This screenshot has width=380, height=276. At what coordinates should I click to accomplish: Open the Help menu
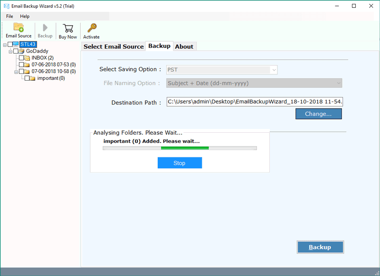tap(25, 16)
